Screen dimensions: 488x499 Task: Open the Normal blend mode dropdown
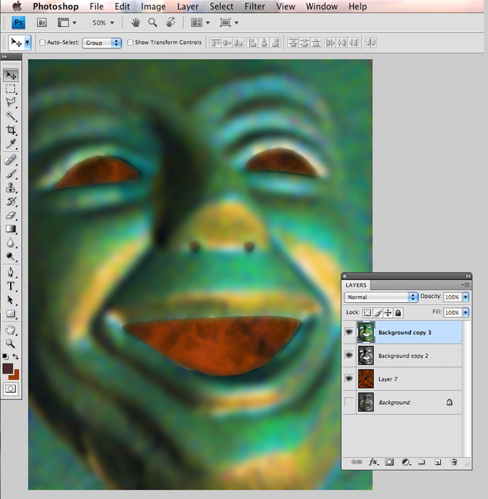coord(381,297)
